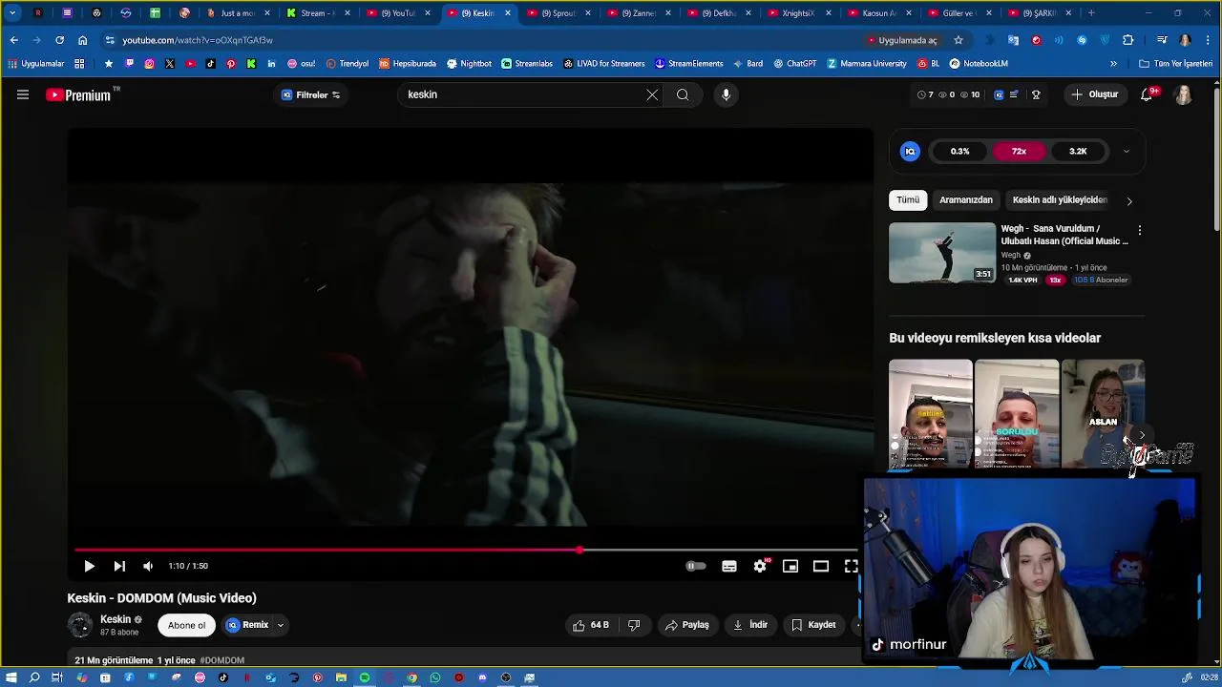Image resolution: width=1222 pixels, height=687 pixels.
Task: Open player settings gear
Action: point(760,566)
